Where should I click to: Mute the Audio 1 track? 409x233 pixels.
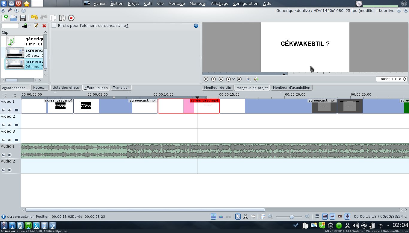(x=10, y=155)
